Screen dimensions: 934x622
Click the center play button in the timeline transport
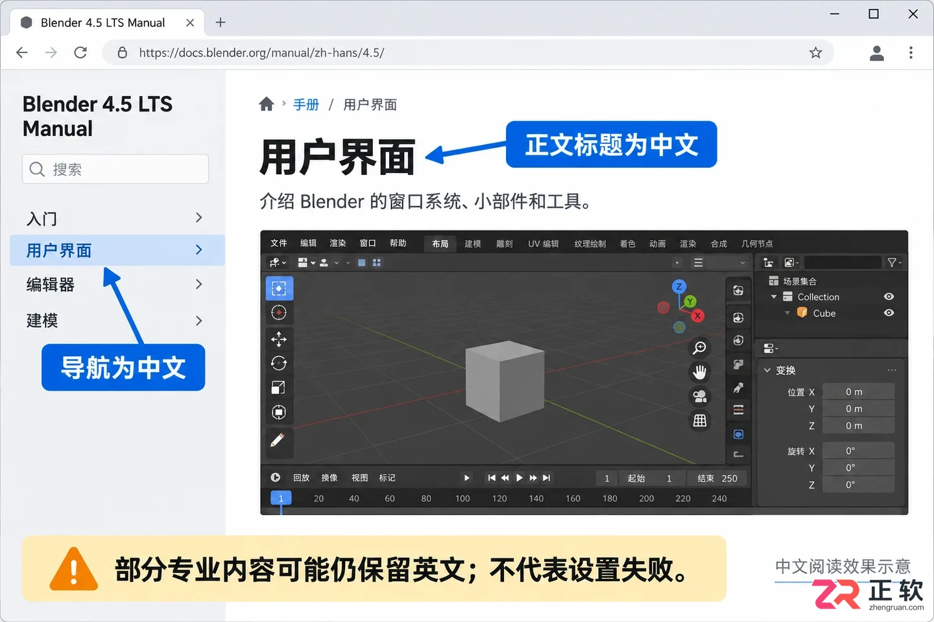point(520,478)
